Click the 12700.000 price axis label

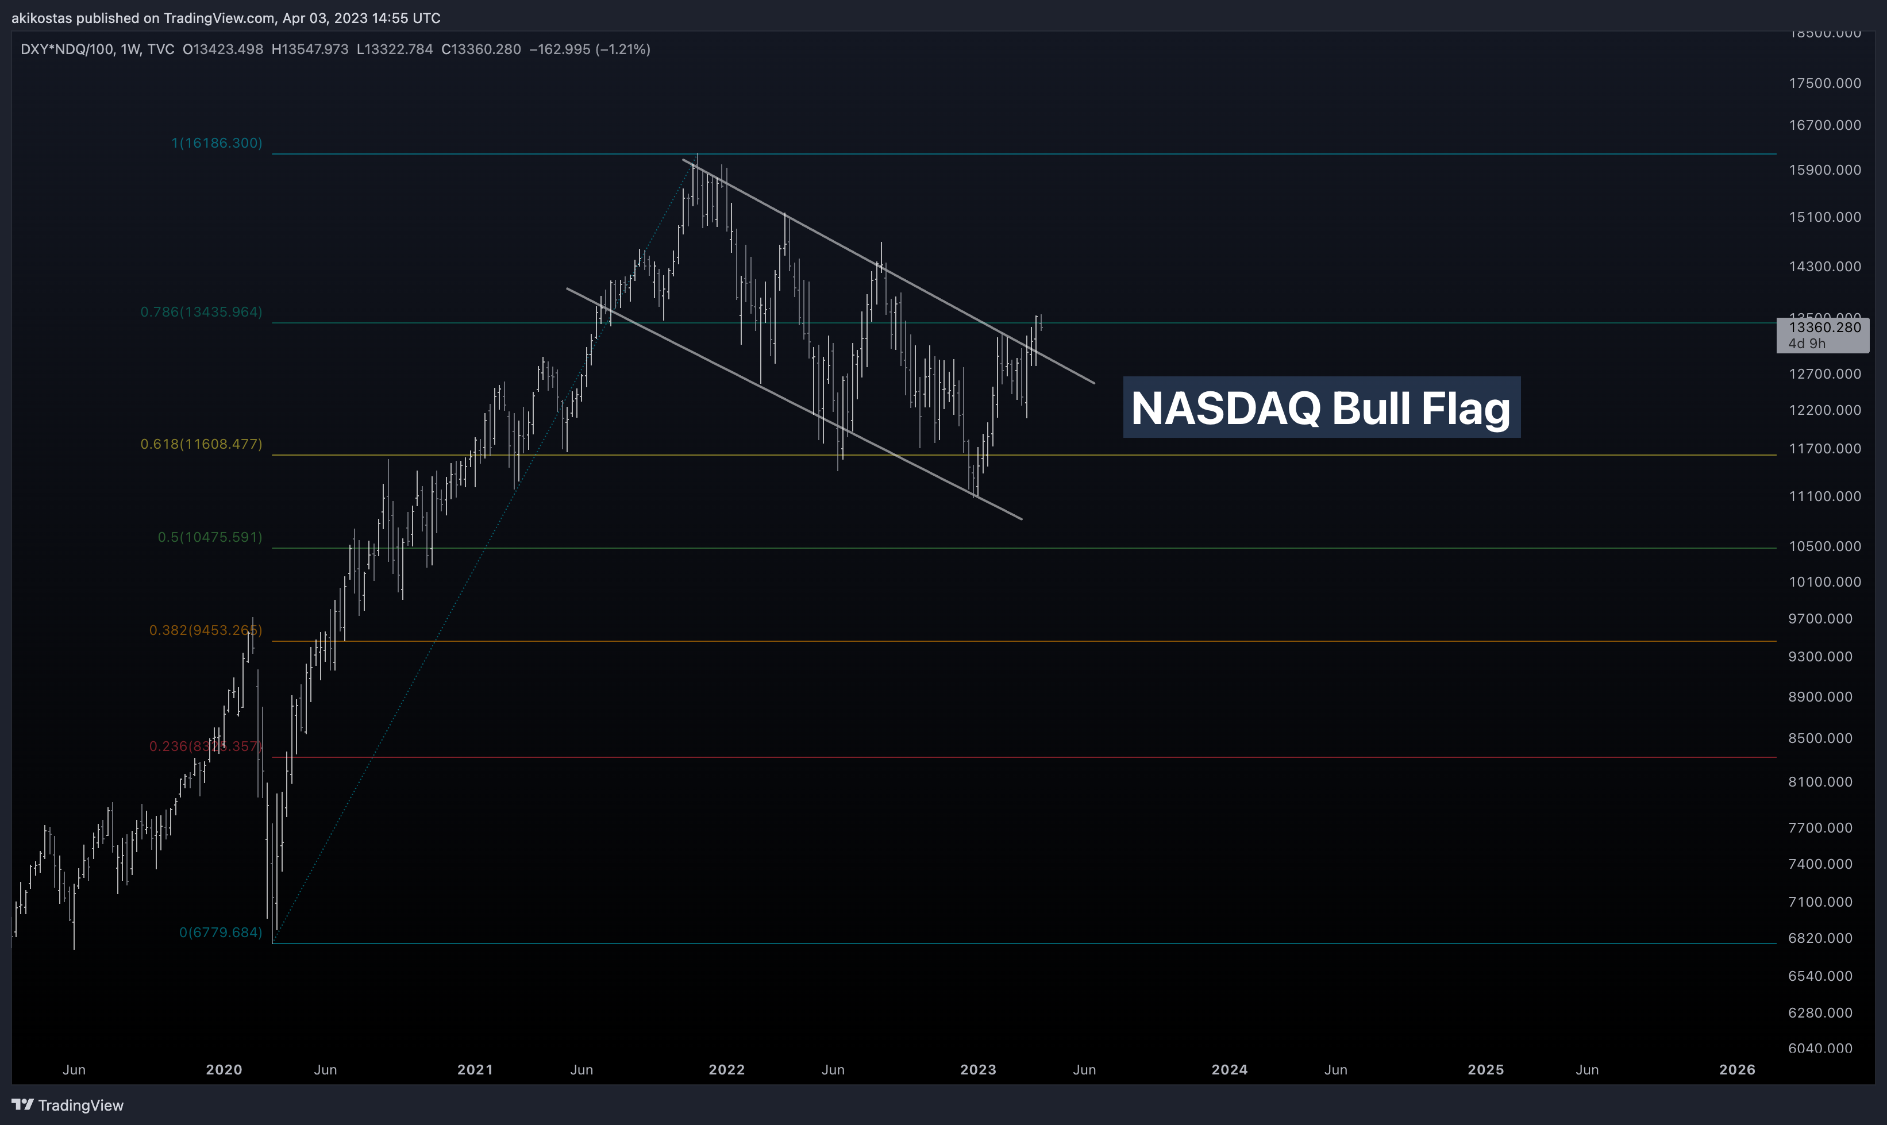(1825, 373)
